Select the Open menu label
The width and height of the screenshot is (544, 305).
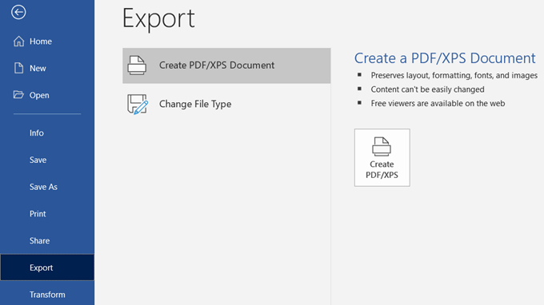click(39, 96)
